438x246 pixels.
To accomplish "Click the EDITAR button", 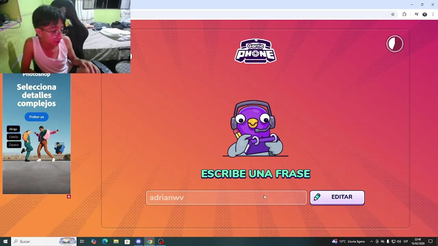I will click(337, 197).
